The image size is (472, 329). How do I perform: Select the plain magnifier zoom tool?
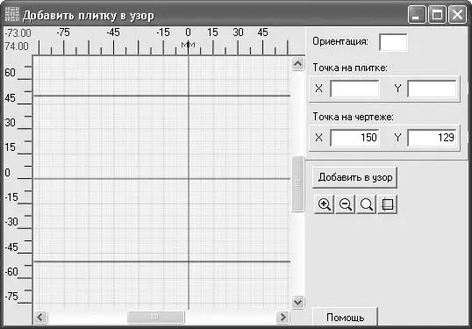click(x=366, y=204)
